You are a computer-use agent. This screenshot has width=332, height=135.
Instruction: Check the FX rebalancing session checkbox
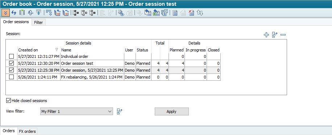click(x=12, y=77)
